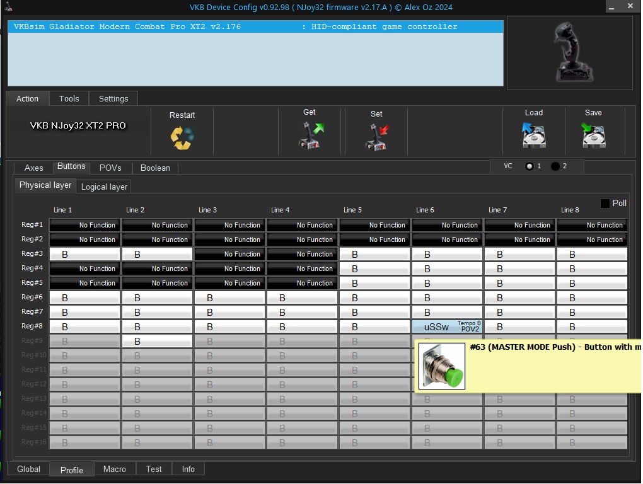Click the Reg#8 row label
This screenshot has width=643, height=484.
pos(32,326)
